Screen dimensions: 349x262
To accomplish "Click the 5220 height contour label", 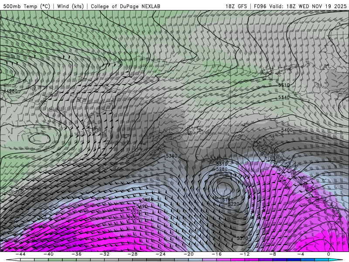I will (233, 204).
